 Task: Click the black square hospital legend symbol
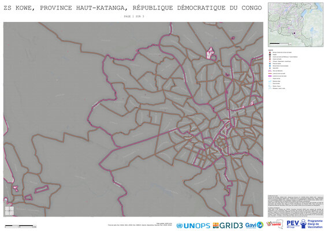(270, 55)
